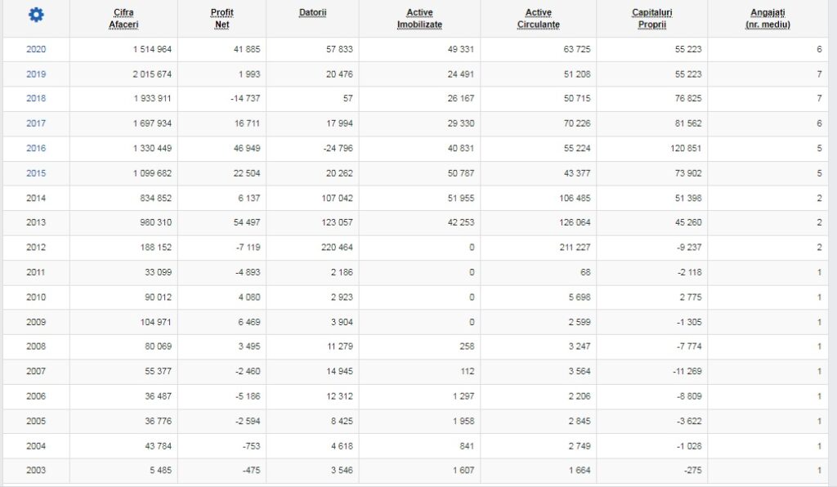Click the Active Circulante column header
Screen dimensions: 837x487
point(538,19)
